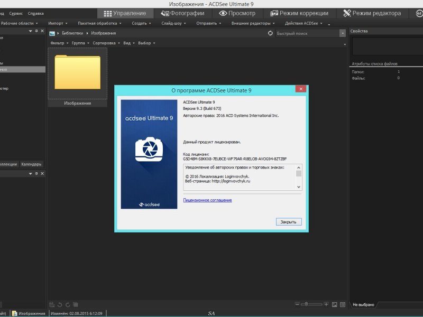Open the Фильтр dropdown
Viewport: 423px width, 317px height.
[x=59, y=43]
